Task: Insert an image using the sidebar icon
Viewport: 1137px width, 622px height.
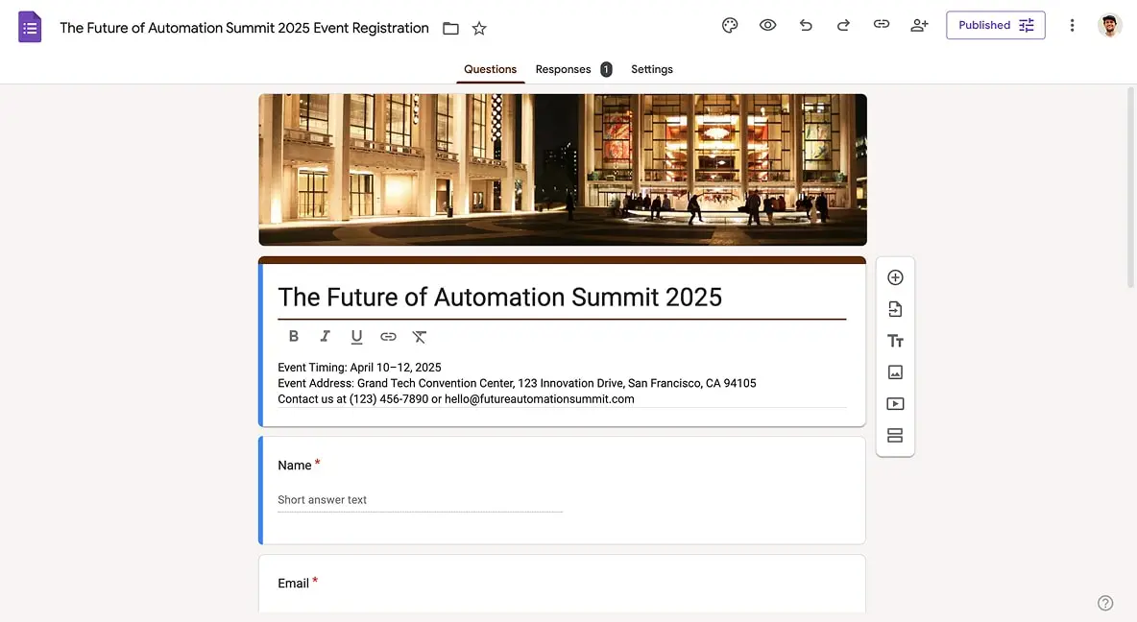Action: pos(894,371)
